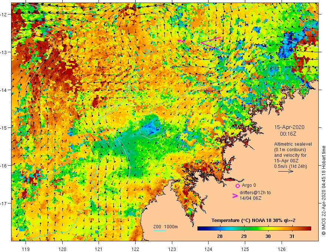Click the longitude axis label '119'
The height and width of the screenshot is (252, 326).
point(26,249)
